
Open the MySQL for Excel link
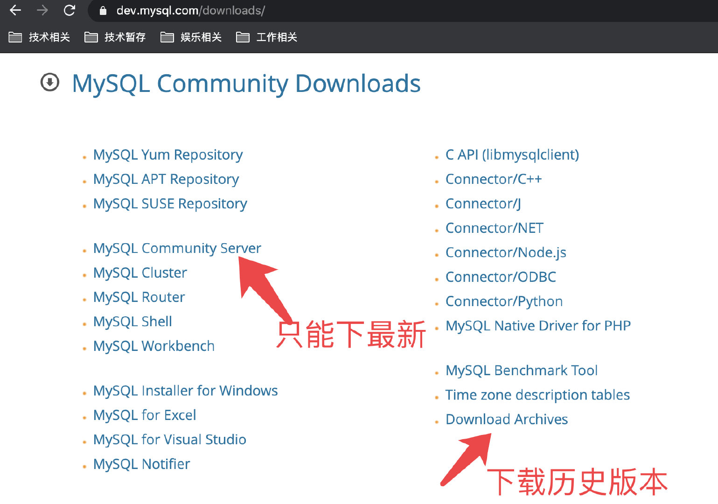coord(145,415)
